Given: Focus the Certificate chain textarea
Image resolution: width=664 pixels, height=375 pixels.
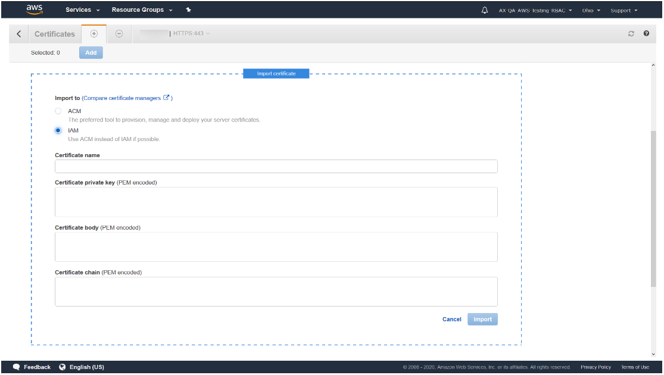Looking at the screenshot, I should [276, 292].
